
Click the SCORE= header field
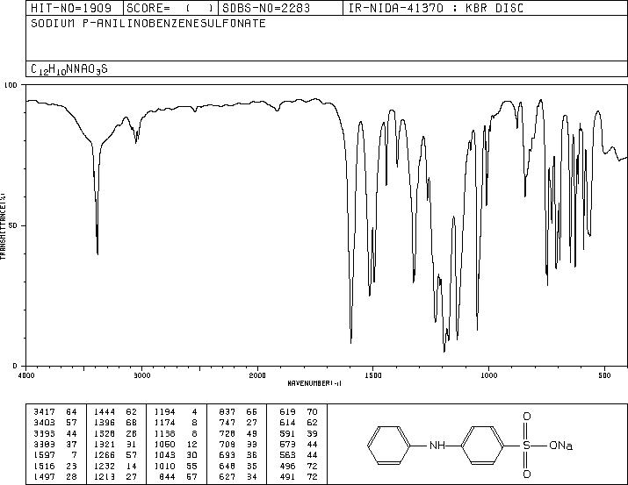[170, 8]
